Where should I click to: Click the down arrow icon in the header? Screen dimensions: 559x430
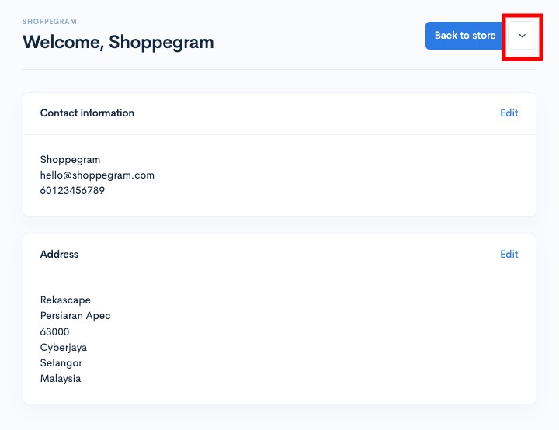tap(522, 36)
